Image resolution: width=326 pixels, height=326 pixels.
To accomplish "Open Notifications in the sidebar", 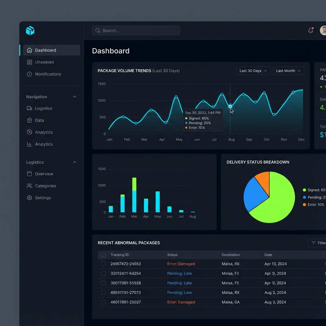I will pyautogui.click(x=48, y=74).
